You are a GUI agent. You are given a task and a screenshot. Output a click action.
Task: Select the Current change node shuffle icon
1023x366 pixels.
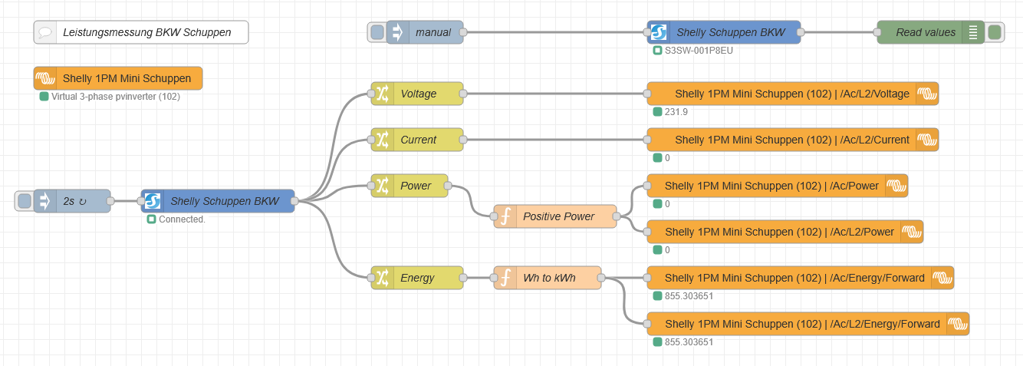382,140
